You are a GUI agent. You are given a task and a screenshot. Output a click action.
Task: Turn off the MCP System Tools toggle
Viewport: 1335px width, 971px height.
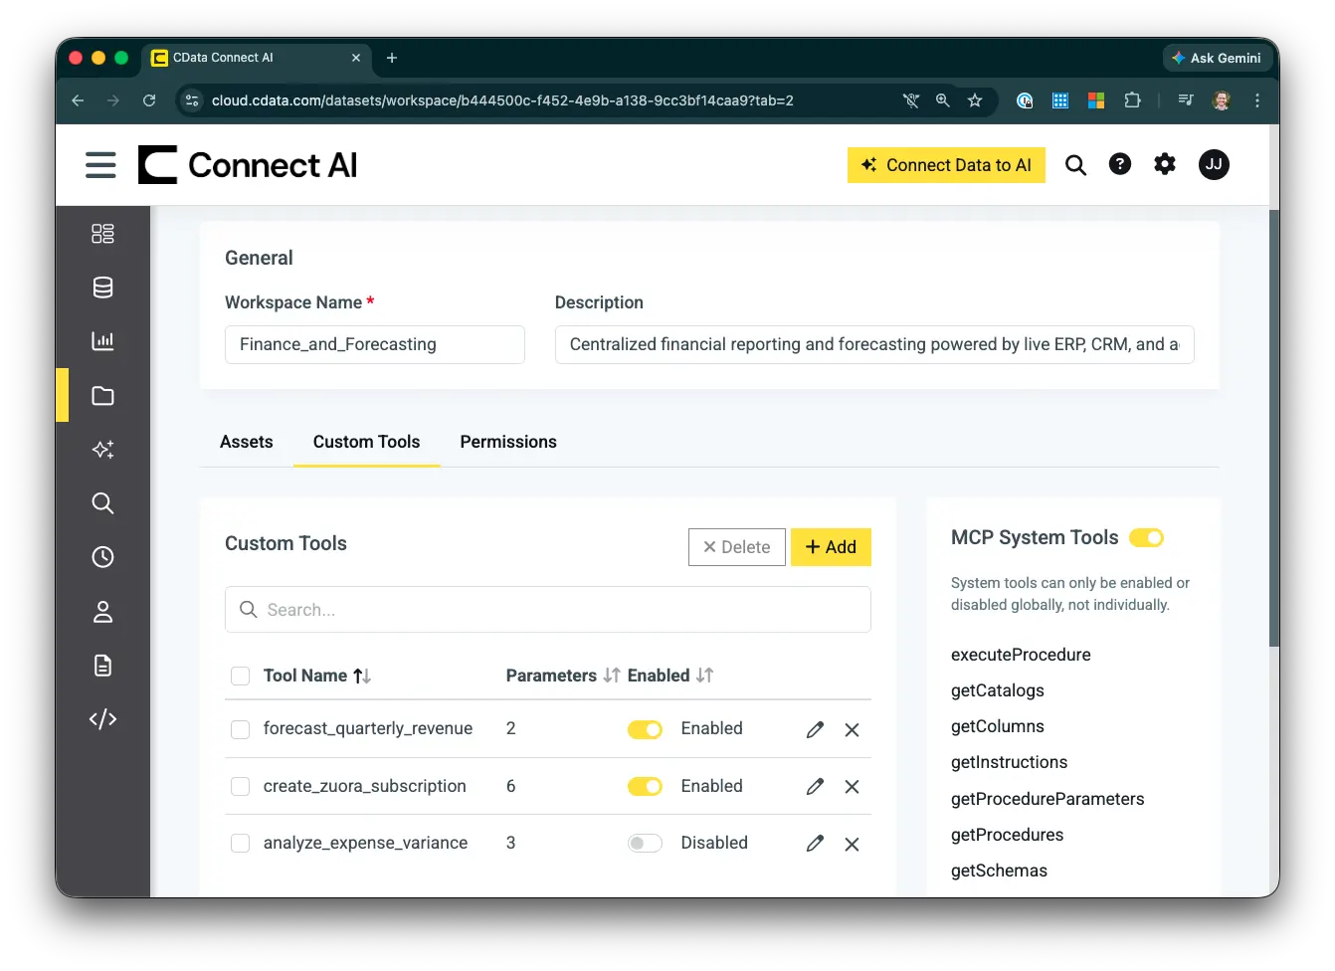tap(1146, 537)
